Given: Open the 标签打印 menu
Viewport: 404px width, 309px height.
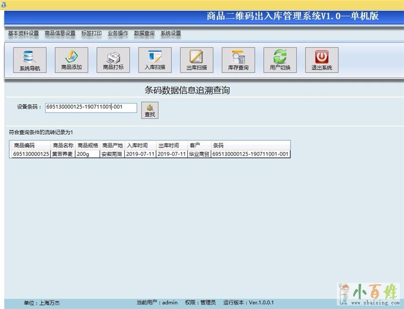Looking at the screenshot, I should click(x=91, y=33).
